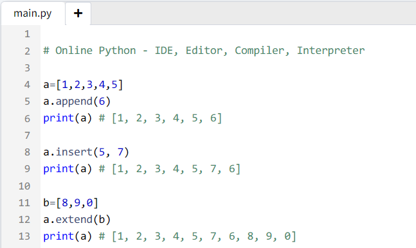The width and height of the screenshot is (416, 248).
Task: Click line number 7 in the gutter
Action: click(x=27, y=136)
